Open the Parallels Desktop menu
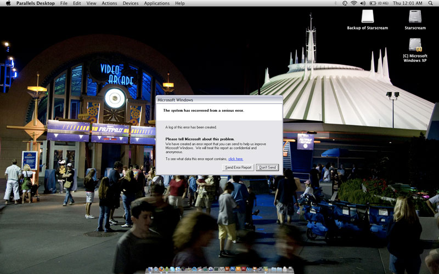The height and width of the screenshot is (274, 439). 36,3
